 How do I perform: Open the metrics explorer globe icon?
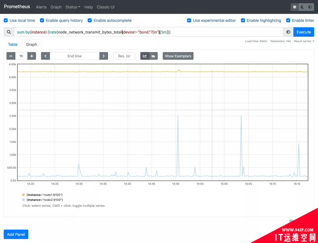(288, 32)
